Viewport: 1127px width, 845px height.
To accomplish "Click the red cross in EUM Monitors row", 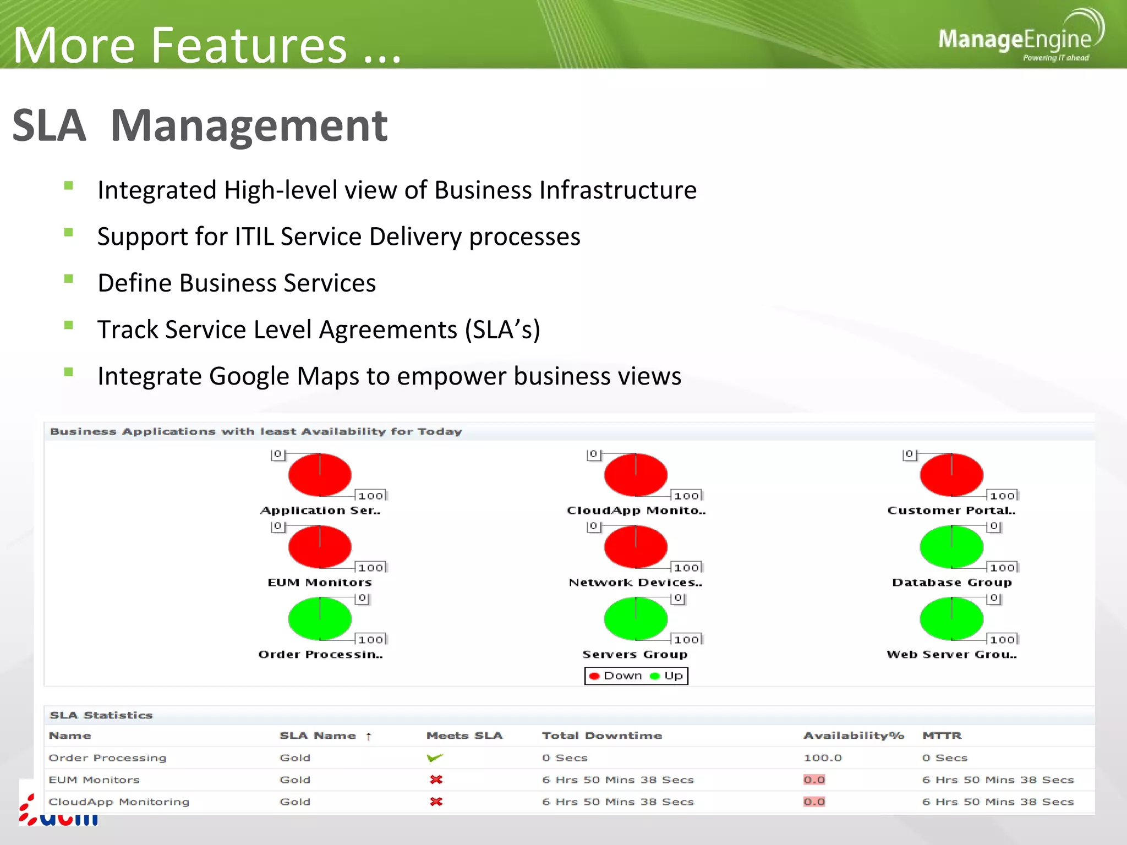I will [436, 780].
